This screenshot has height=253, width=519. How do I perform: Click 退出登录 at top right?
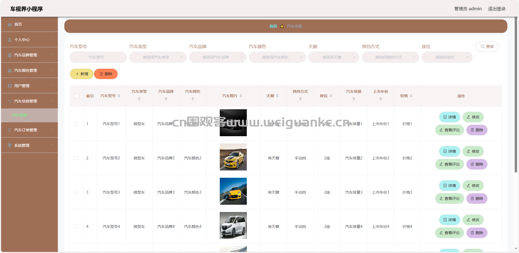pos(497,8)
